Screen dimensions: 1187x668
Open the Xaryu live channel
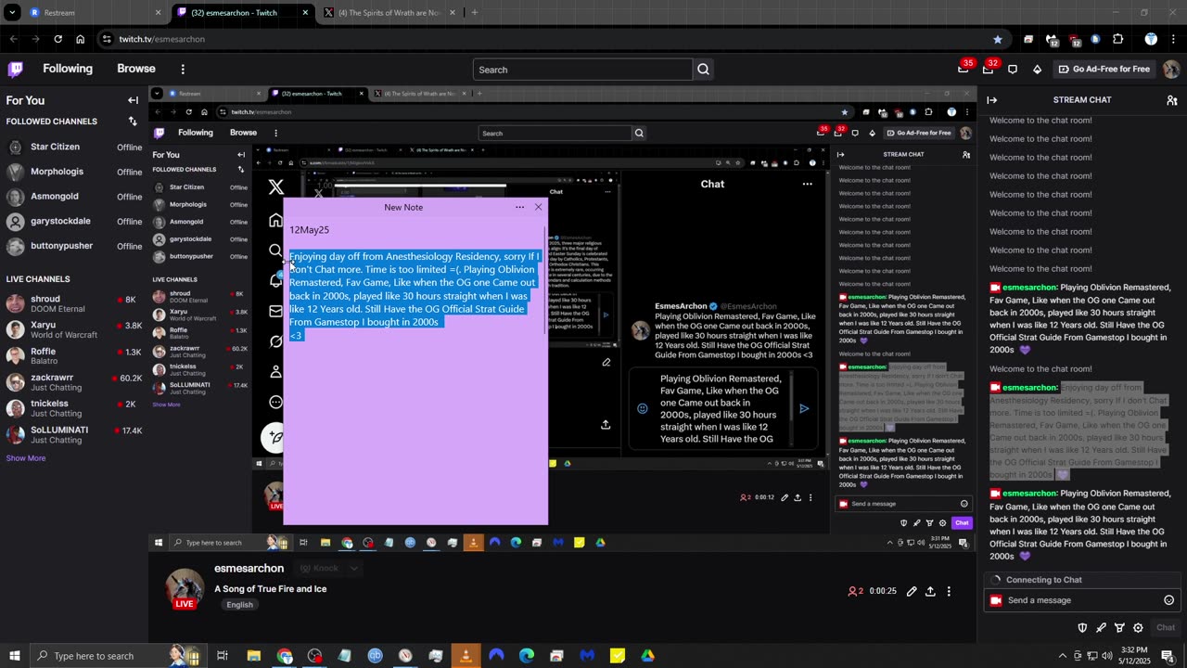click(x=74, y=330)
